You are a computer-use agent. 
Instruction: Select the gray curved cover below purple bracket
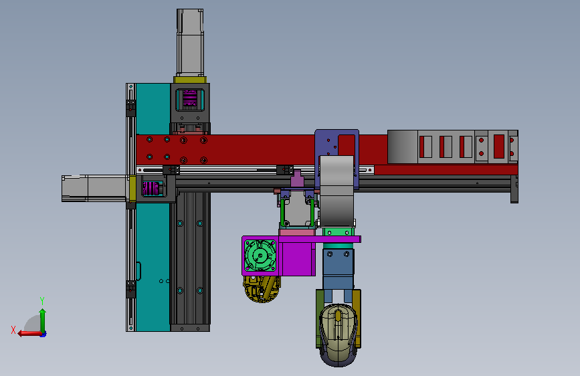336,191
